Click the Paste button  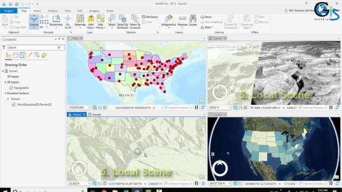[x=5, y=22]
